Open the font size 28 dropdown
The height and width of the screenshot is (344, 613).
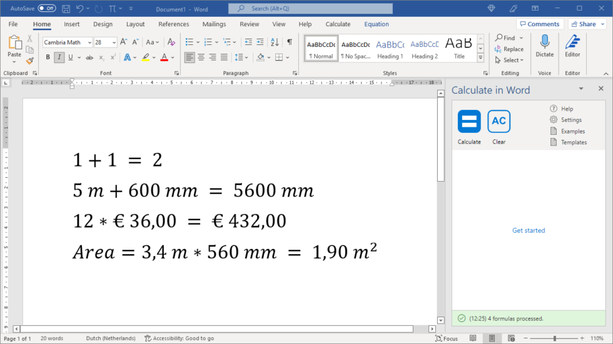click(114, 42)
